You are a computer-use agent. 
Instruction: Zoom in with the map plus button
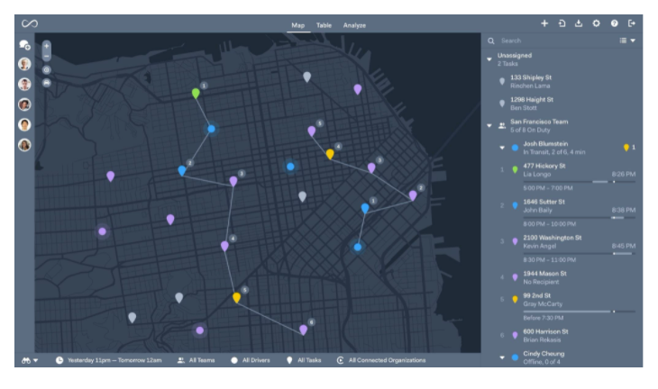[47, 46]
